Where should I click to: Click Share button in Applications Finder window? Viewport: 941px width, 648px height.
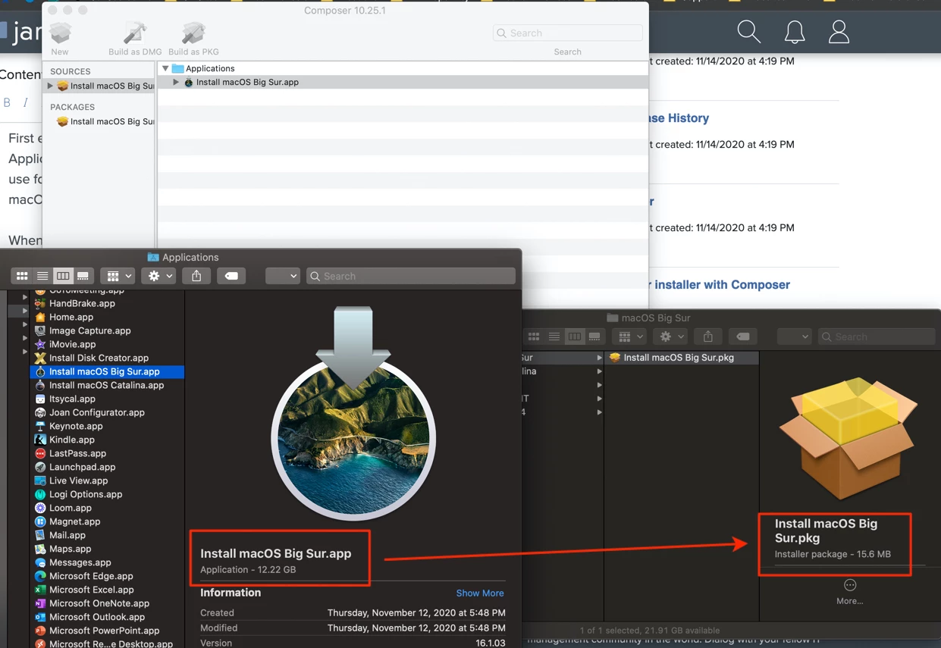click(x=196, y=276)
